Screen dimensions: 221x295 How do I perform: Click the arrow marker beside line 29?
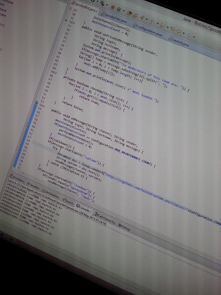[x=70, y=8]
